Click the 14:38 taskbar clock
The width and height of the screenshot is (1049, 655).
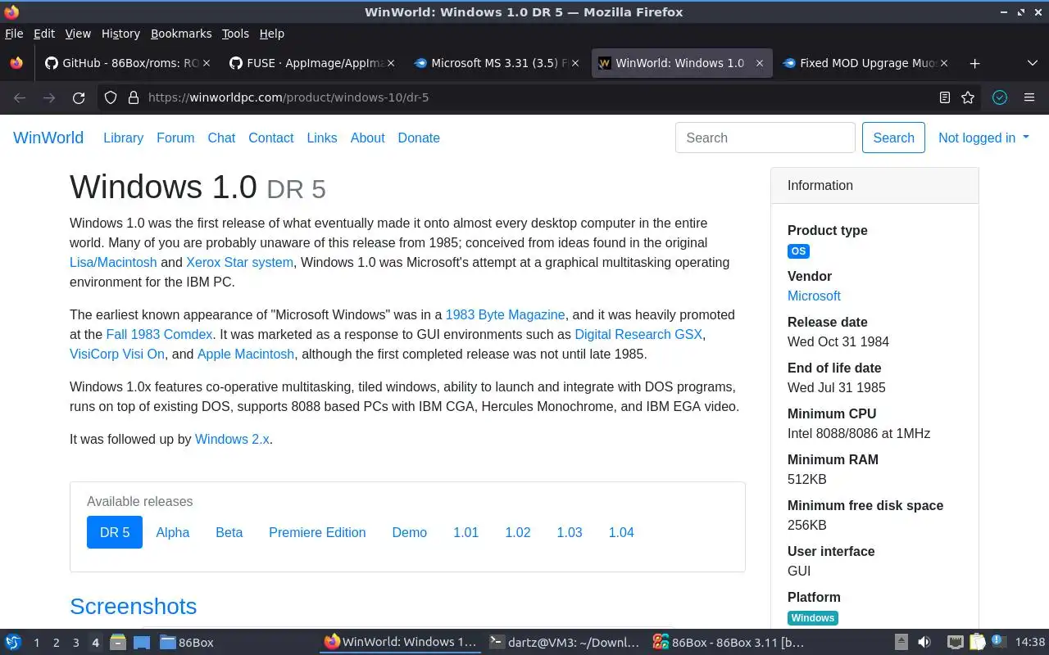click(x=1030, y=642)
